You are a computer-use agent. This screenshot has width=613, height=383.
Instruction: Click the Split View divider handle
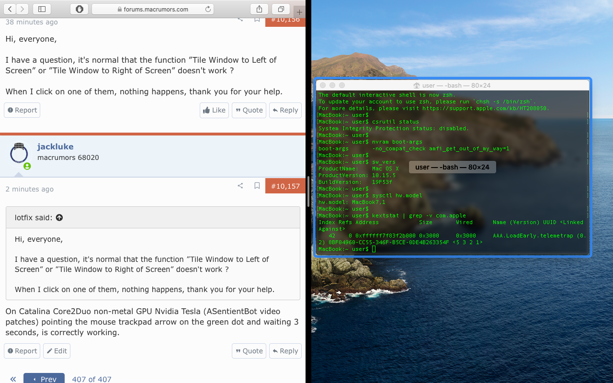pyautogui.click(x=308, y=191)
